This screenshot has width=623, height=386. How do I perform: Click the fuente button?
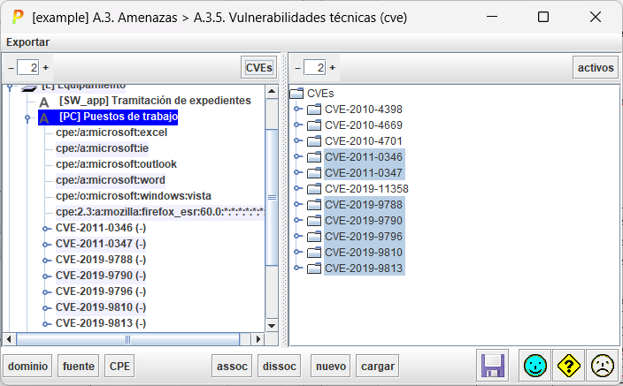coord(78,366)
